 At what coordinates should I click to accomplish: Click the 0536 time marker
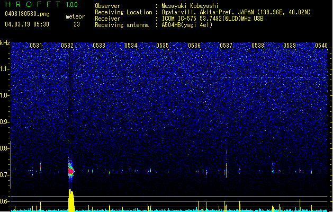point(194,46)
